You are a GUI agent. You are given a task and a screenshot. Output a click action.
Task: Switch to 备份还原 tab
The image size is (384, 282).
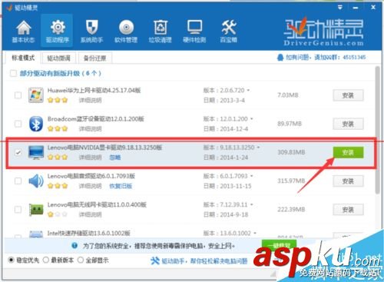pyautogui.click(x=95, y=58)
